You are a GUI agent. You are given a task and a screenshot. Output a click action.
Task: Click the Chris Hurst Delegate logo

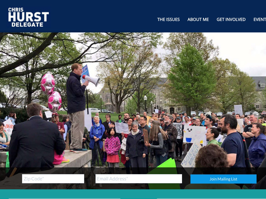point(29,17)
